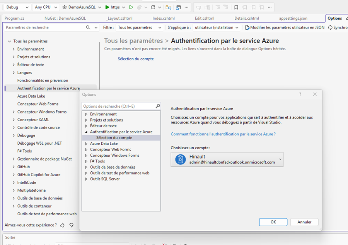Open the Any CPU platform dropdown
Viewport: 348px width, 245px height.
coord(46,7)
